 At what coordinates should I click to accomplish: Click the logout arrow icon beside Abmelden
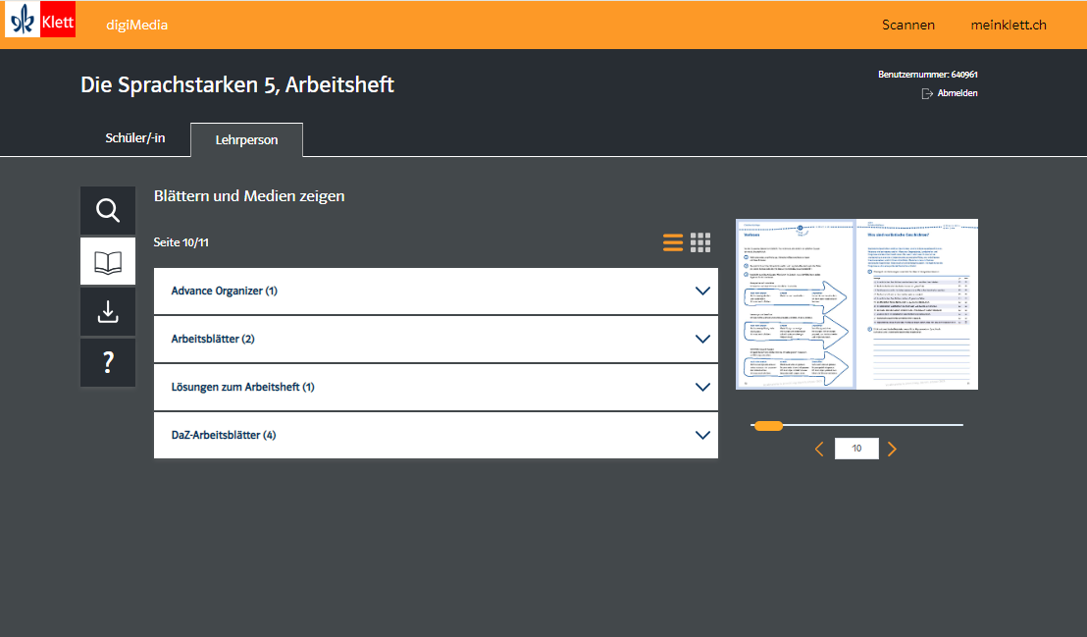(x=927, y=93)
